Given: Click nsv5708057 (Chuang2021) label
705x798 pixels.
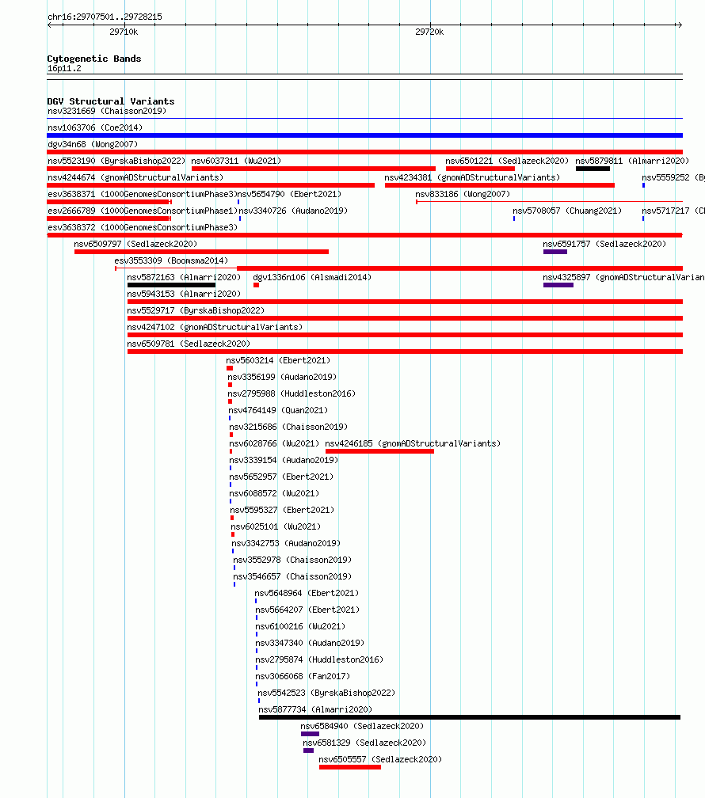Looking at the screenshot, I should tap(567, 211).
